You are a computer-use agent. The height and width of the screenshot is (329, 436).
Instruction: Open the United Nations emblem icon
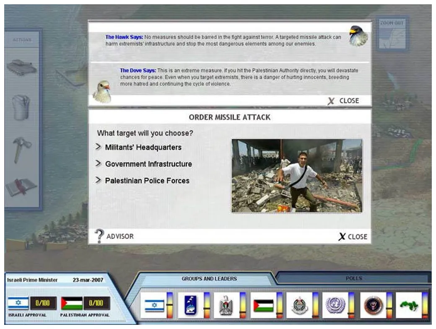(335, 305)
